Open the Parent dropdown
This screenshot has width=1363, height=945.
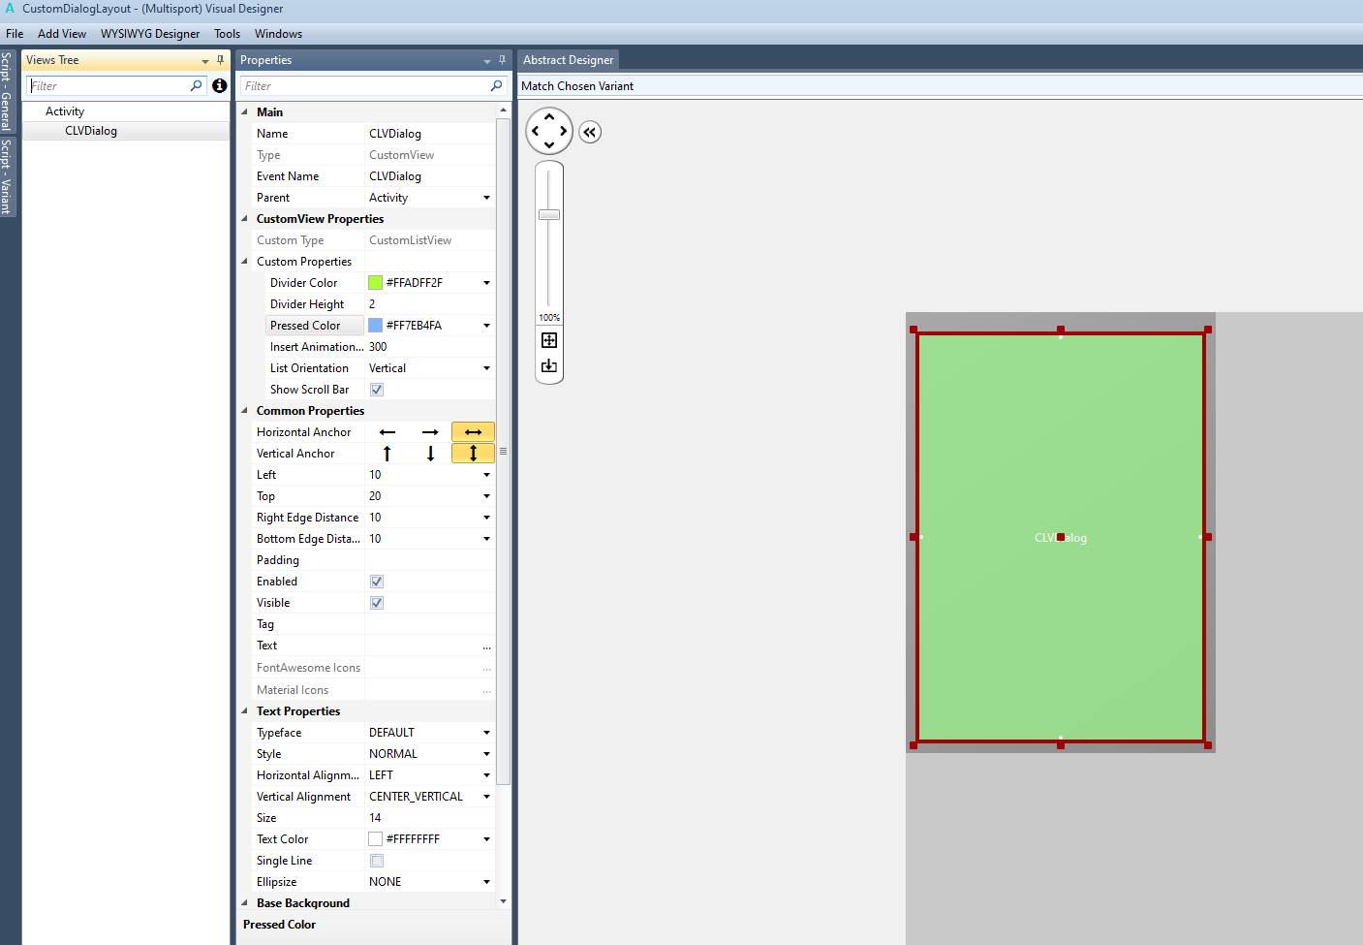pyautogui.click(x=486, y=198)
